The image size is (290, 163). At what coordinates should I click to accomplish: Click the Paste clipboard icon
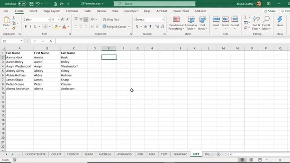6,20
